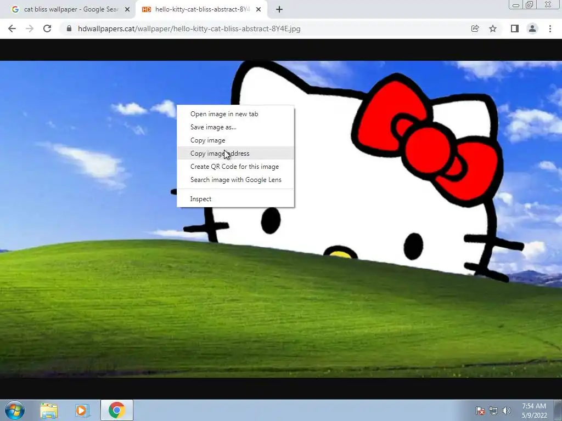Viewport: 562px width, 421px height.
Task: Close the hello-kitty-cat-bliss tab
Action: coord(258,10)
